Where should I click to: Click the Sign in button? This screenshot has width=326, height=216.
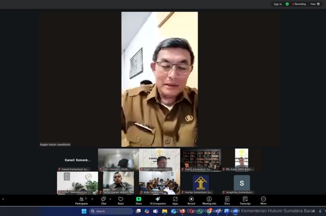click(x=278, y=4)
